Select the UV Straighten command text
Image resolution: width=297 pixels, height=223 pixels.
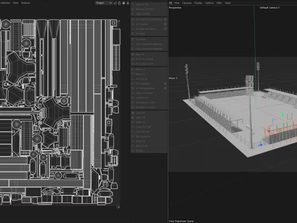coord(143,84)
